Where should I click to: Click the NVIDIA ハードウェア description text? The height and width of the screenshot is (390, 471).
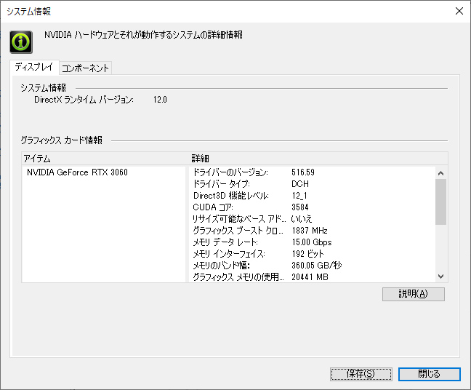coord(144,35)
